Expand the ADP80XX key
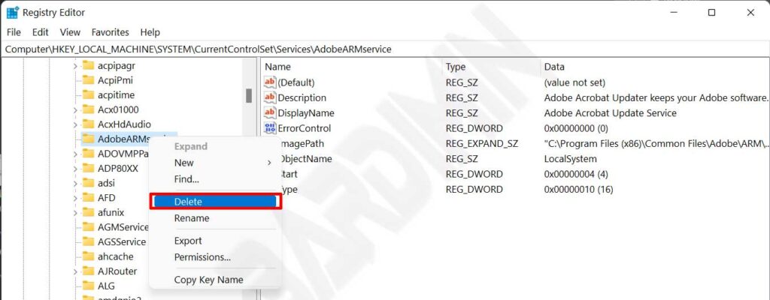 click(x=75, y=169)
